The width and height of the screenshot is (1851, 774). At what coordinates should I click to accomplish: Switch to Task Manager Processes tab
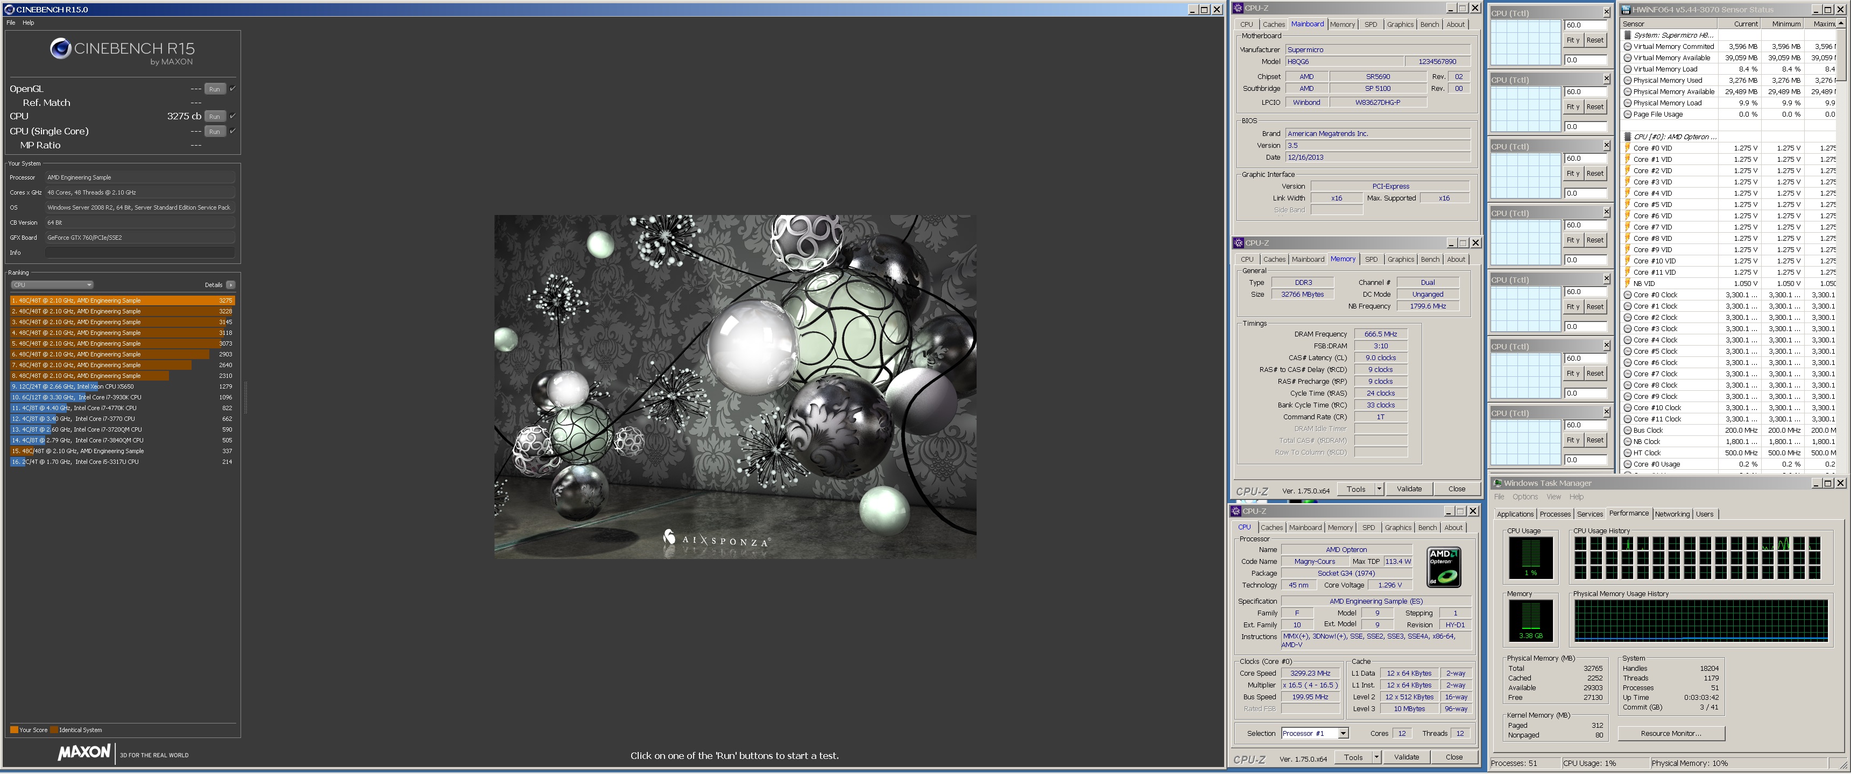1555,514
